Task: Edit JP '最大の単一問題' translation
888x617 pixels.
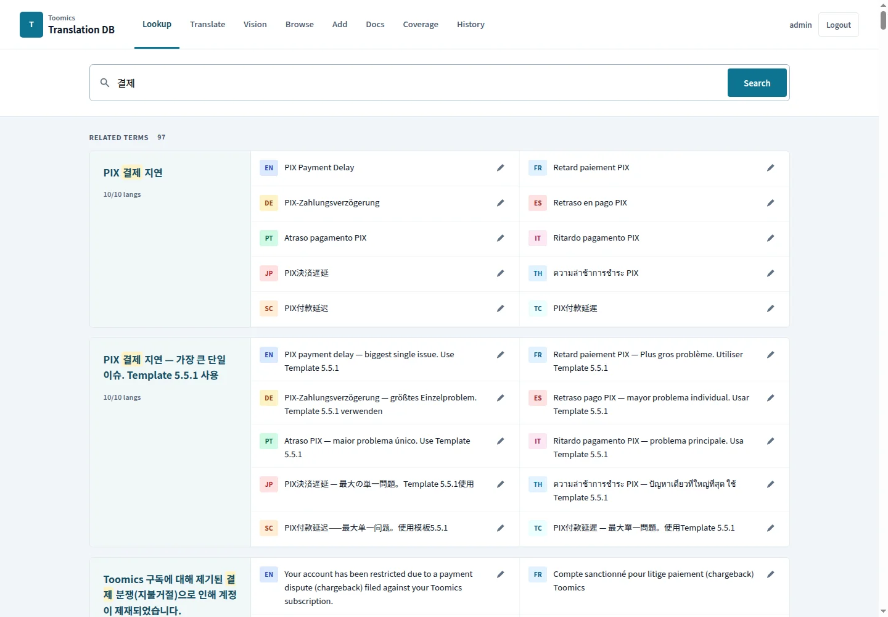Action: click(501, 484)
